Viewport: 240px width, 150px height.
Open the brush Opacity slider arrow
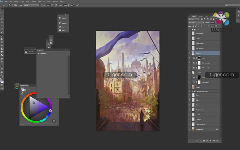pyautogui.click(x=52, y=5)
